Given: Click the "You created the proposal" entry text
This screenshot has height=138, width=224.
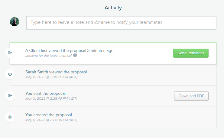Looking at the screenshot, I should click(x=49, y=115).
